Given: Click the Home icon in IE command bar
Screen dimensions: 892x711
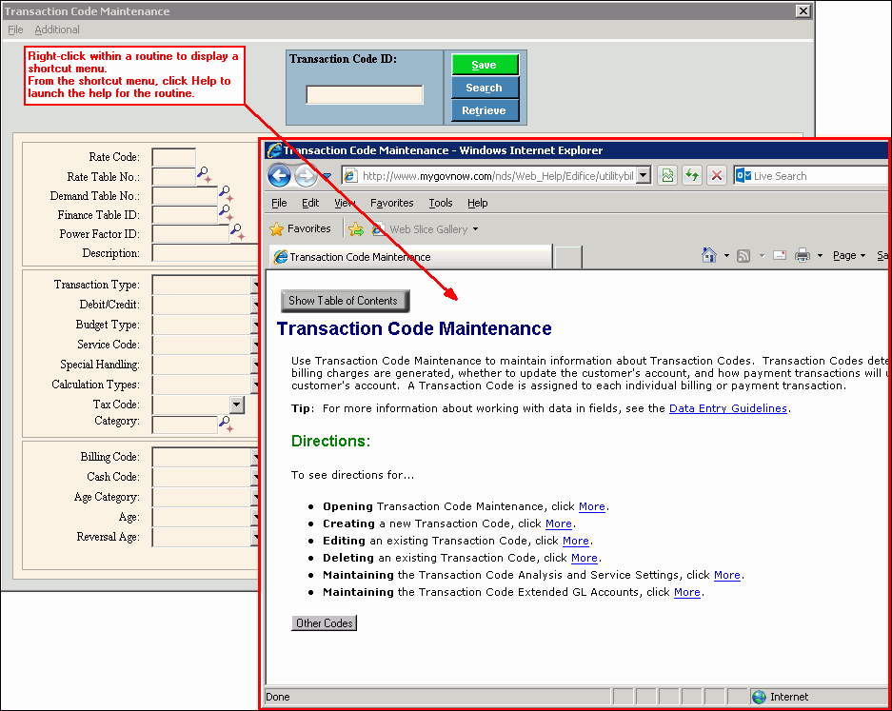Looking at the screenshot, I should click(x=709, y=255).
